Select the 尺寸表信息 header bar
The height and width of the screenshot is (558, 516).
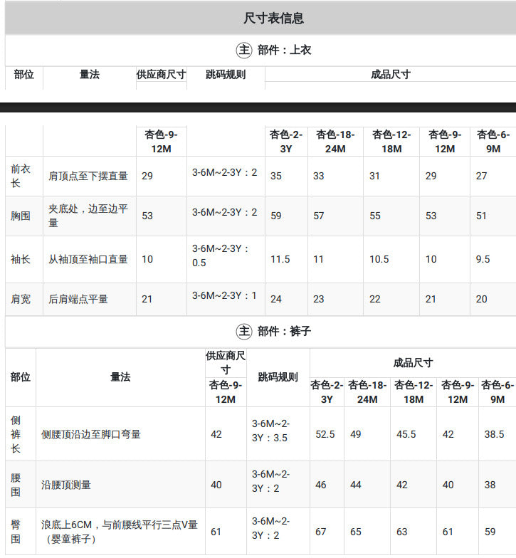coord(260,18)
